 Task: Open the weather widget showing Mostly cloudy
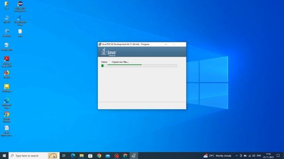pyautogui.click(x=217, y=155)
